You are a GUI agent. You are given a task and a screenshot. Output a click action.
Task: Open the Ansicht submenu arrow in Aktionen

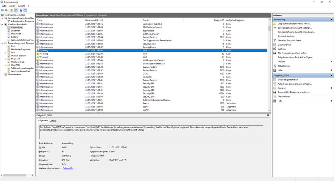(332, 62)
